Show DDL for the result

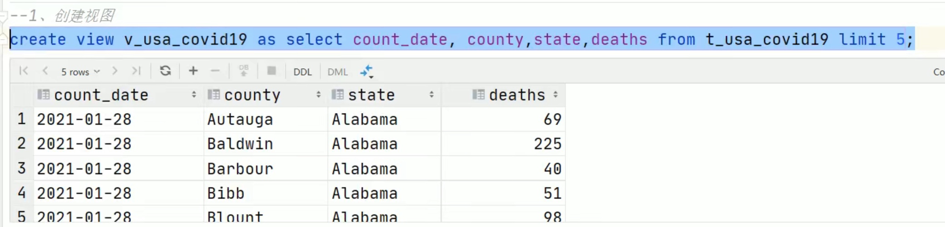(x=303, y=72)
